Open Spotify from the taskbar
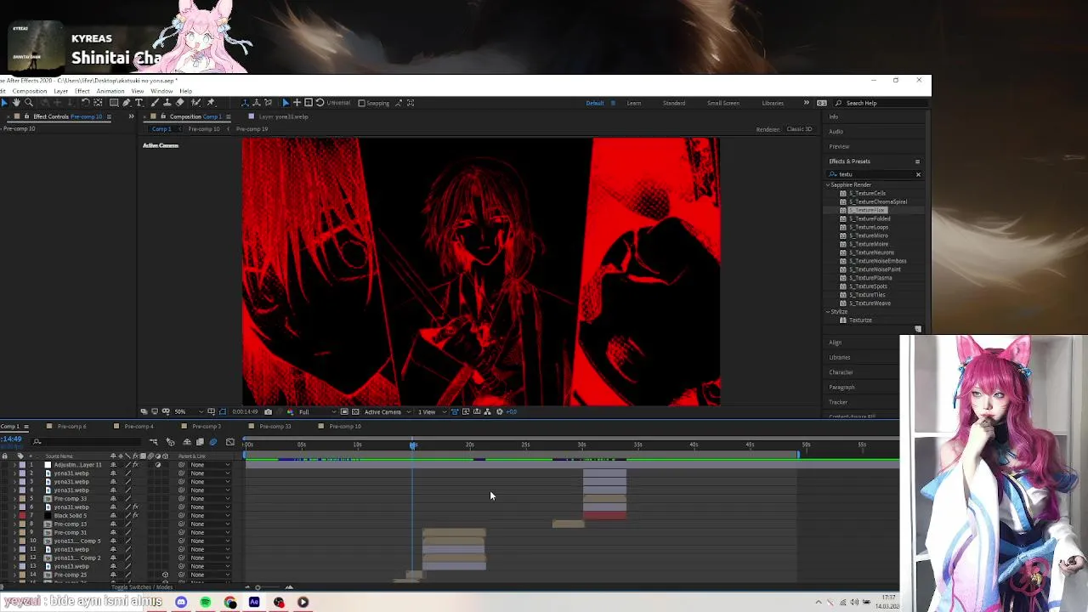The height and width of the screenshot is (612, 1088). coord(205,602)
